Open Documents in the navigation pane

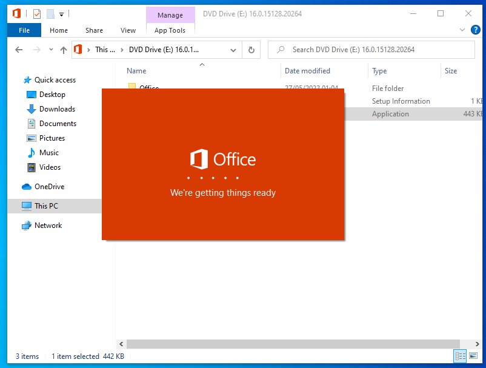point(58,124)
